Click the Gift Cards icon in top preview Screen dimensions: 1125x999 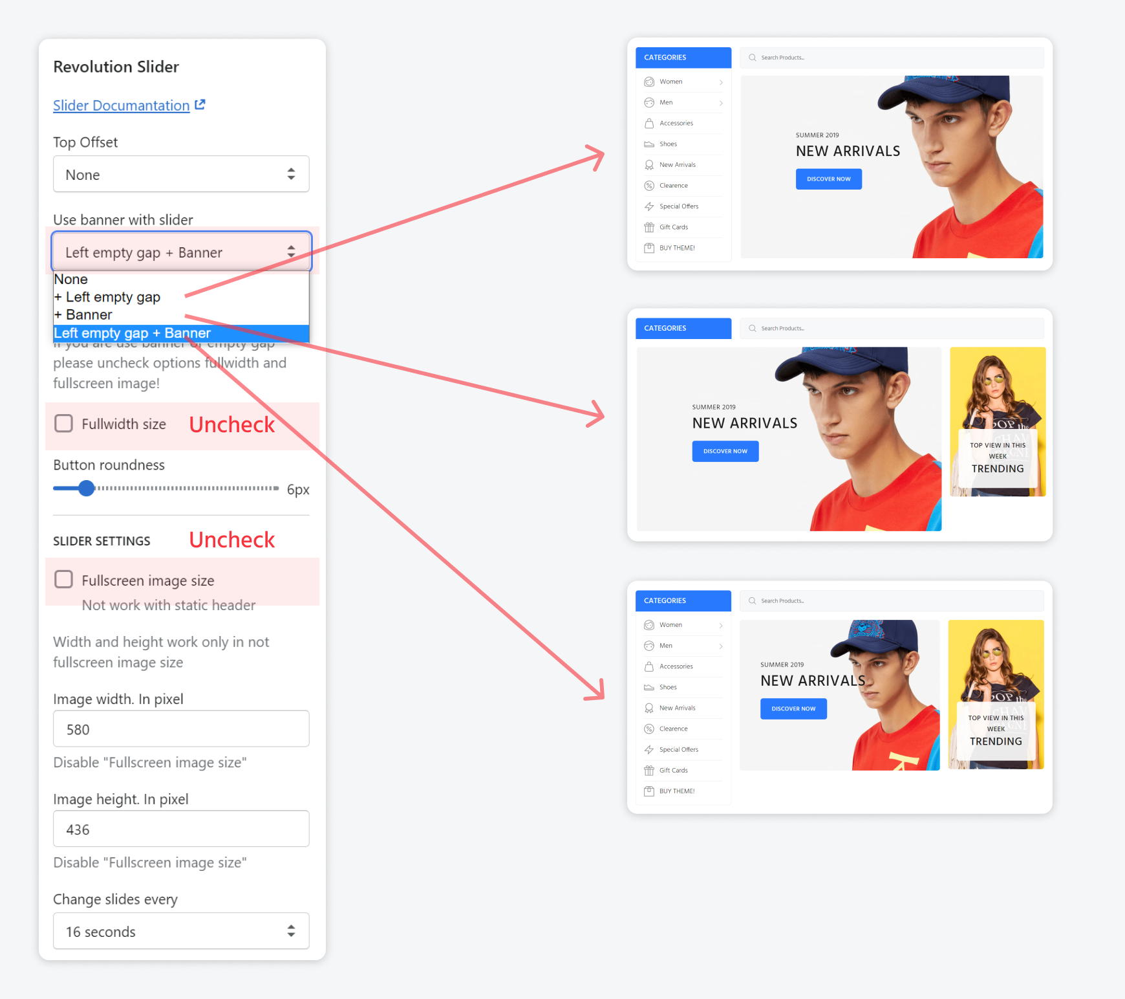[649, 227]
